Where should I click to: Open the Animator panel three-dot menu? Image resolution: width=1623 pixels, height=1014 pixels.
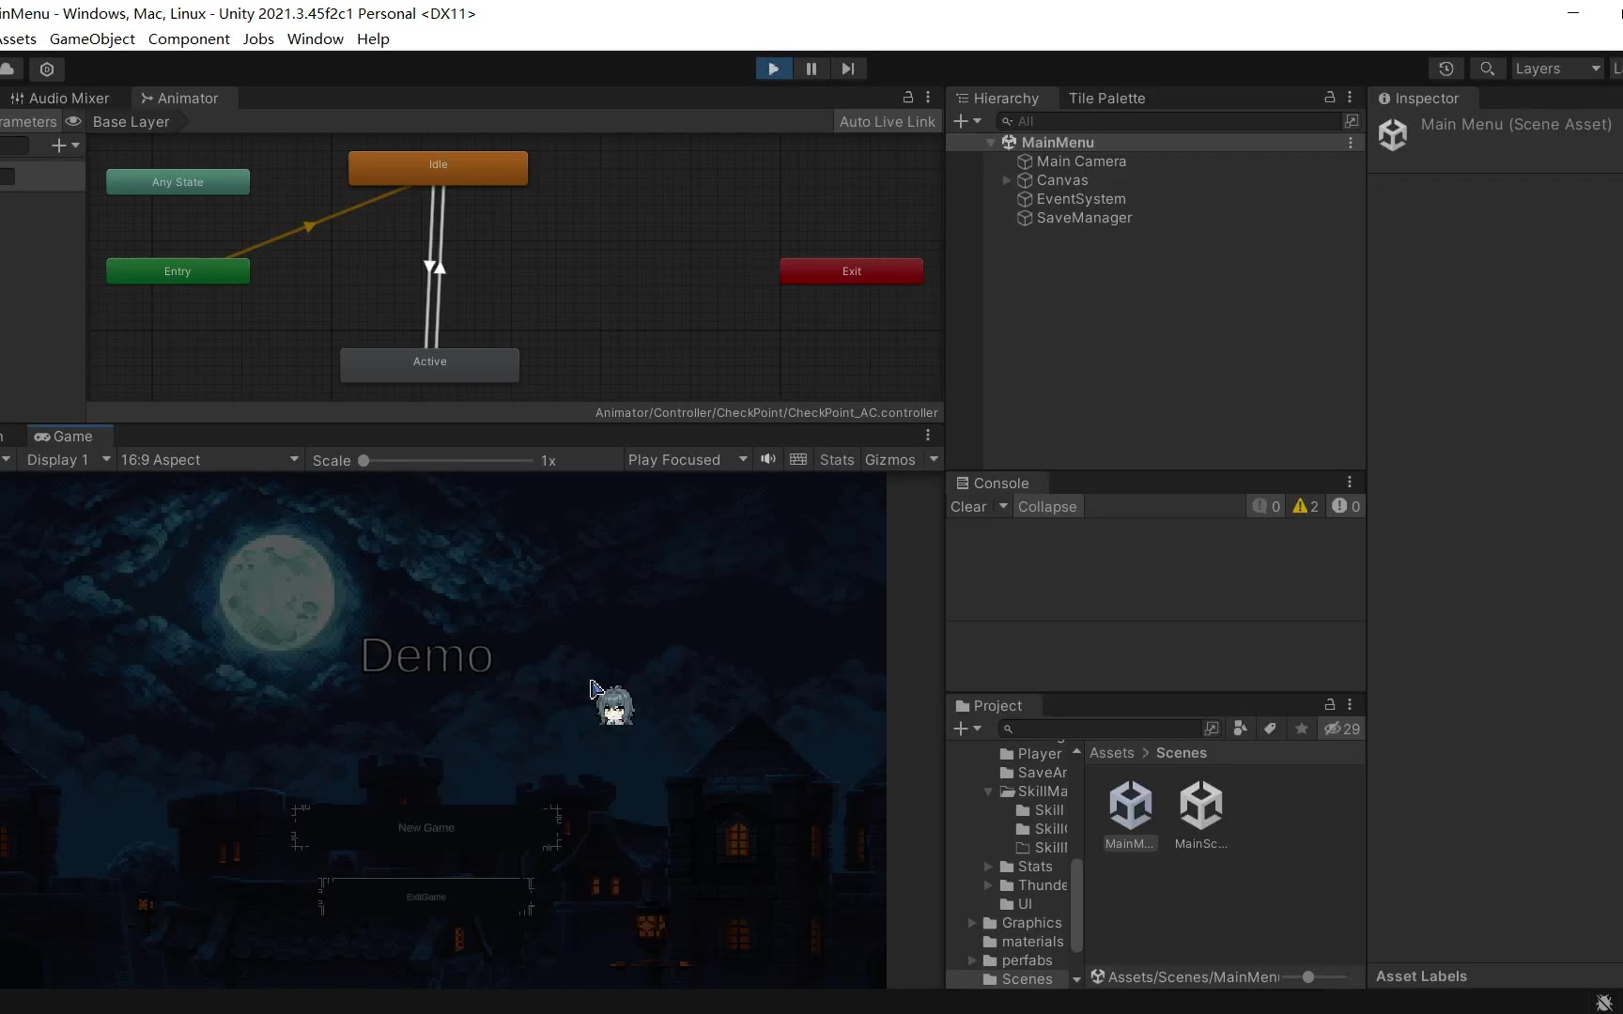click(x=928, y=98)
